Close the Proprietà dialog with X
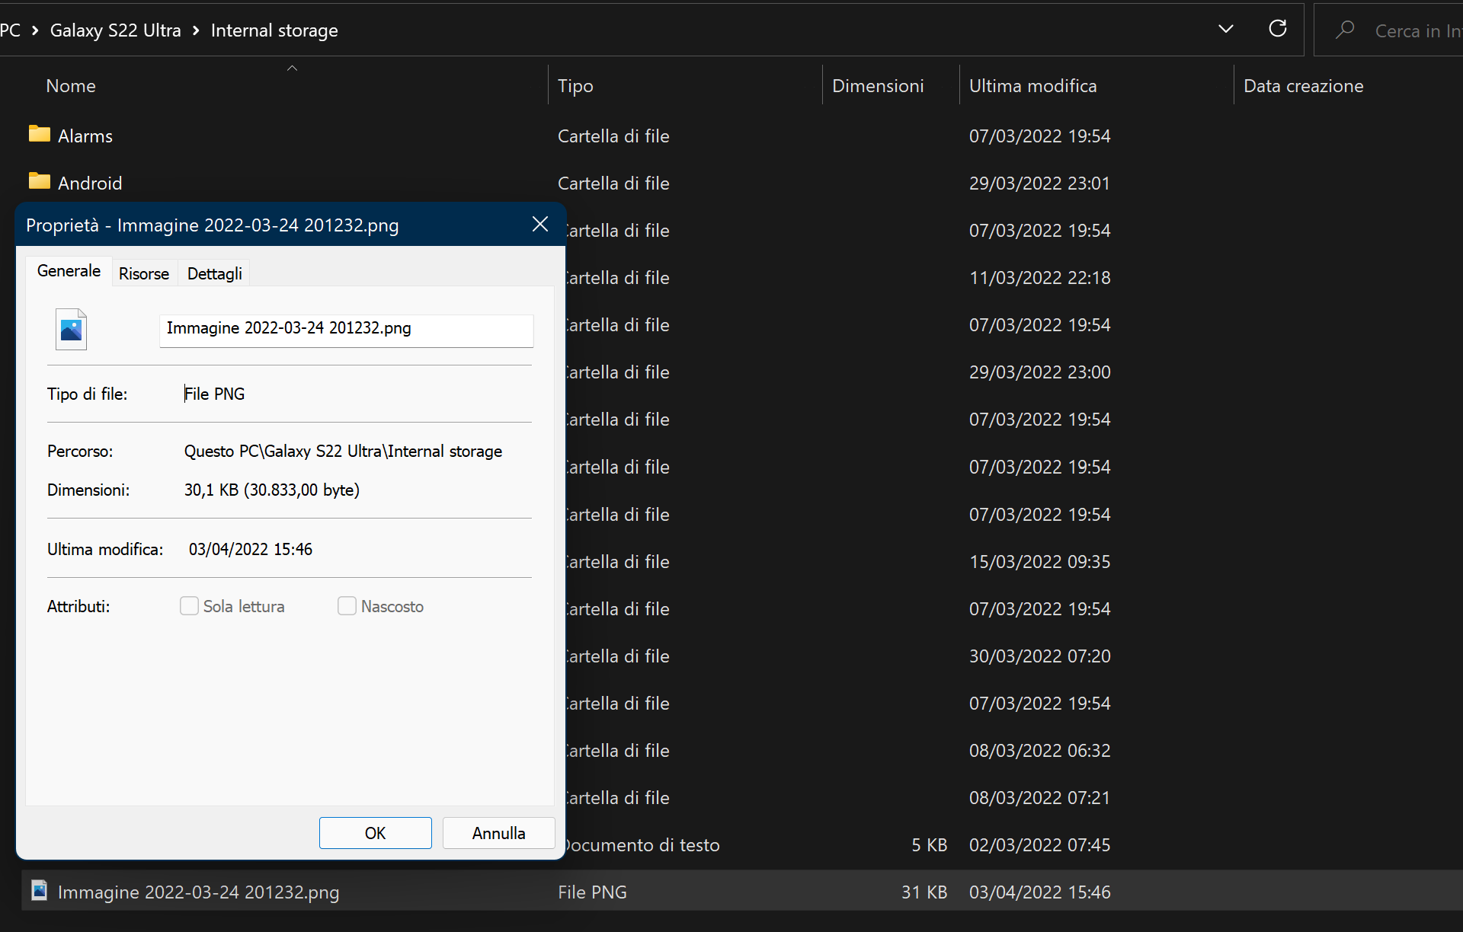The height and width of the screenshot is (932, 1463). 539,224
